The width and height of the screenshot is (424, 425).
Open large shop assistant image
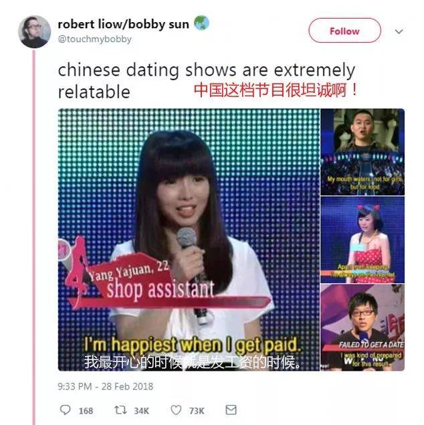(x=189, y=240)
